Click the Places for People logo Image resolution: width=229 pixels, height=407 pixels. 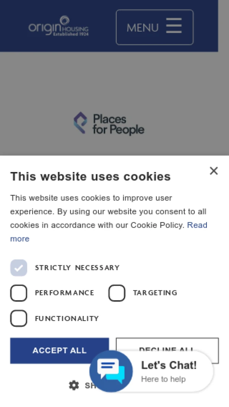pos(109,123)
